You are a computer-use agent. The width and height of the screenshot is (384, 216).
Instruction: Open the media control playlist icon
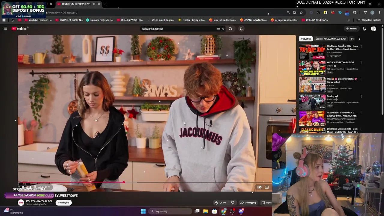tap(365, 13)
